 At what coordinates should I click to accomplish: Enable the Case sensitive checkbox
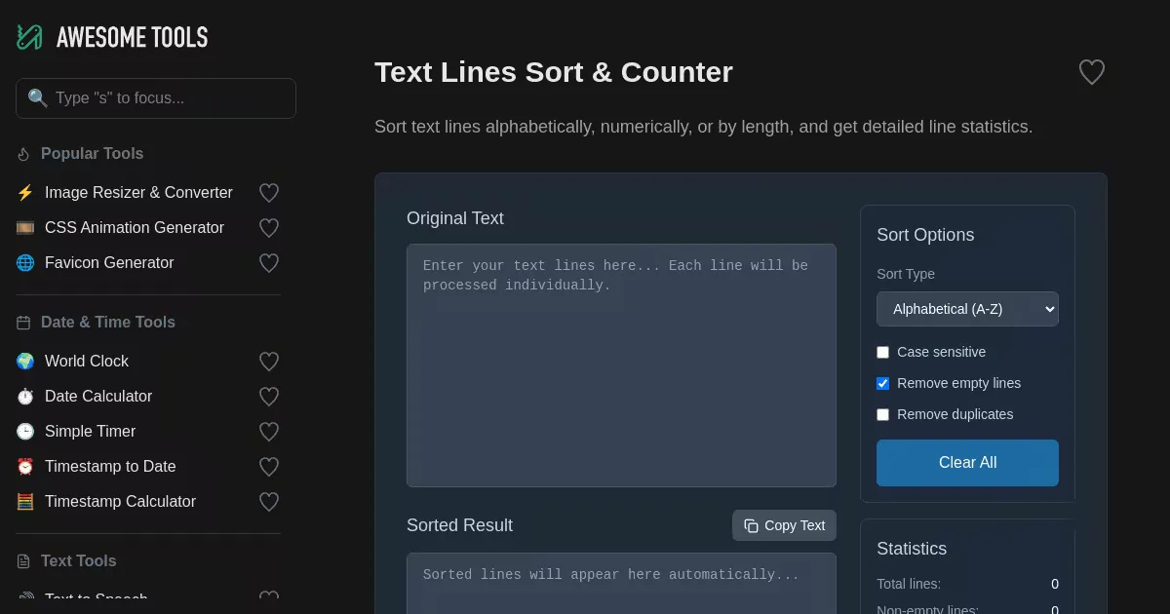[883, 352]
